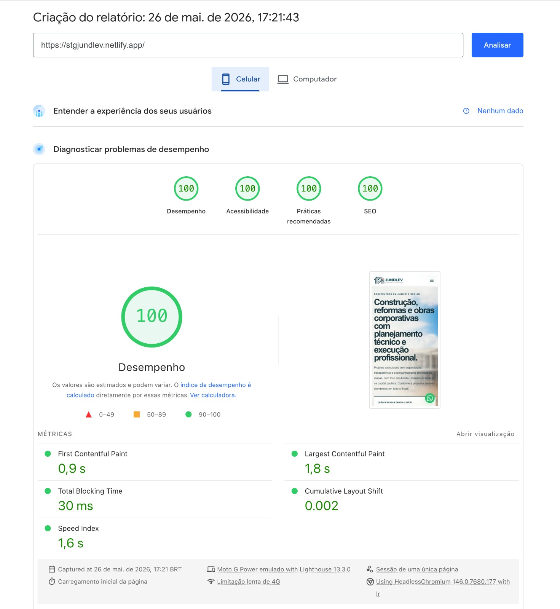Click the large Desempenho 100 gauge
The height and width of the screenshot is (609, 560).
click(152, 317)
